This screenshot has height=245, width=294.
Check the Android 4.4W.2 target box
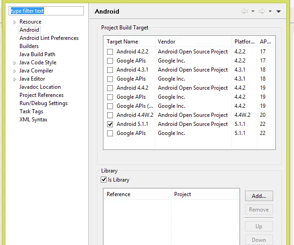tap(110, 115)
